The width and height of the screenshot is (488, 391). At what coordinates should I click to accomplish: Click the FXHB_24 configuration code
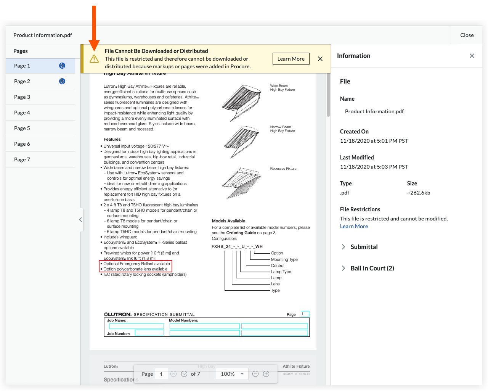(237, 246)
